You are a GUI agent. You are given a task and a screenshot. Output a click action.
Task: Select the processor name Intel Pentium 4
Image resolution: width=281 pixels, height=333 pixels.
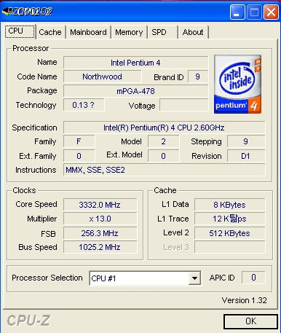point(135,63)
